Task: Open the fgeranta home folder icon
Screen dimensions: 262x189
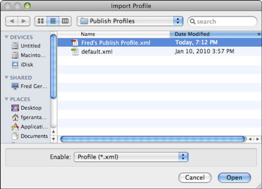Action: click(15, 117)
